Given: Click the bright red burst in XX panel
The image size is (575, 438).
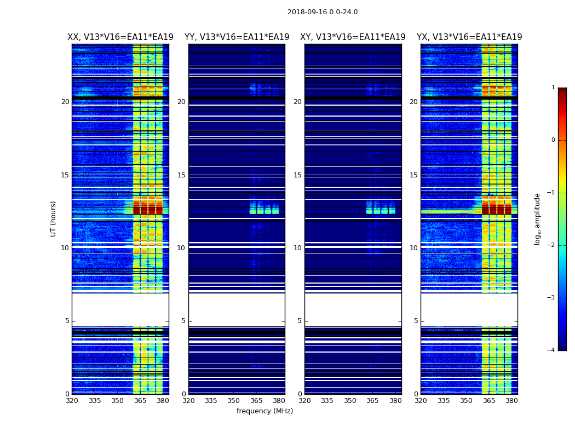Looking at the screenshot, I should [147, 210].
